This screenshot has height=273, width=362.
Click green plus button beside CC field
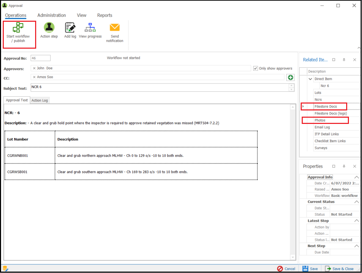click(290, 77)
